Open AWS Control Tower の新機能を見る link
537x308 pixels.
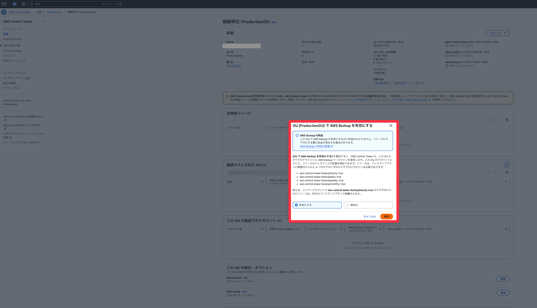tap(23, 118)
